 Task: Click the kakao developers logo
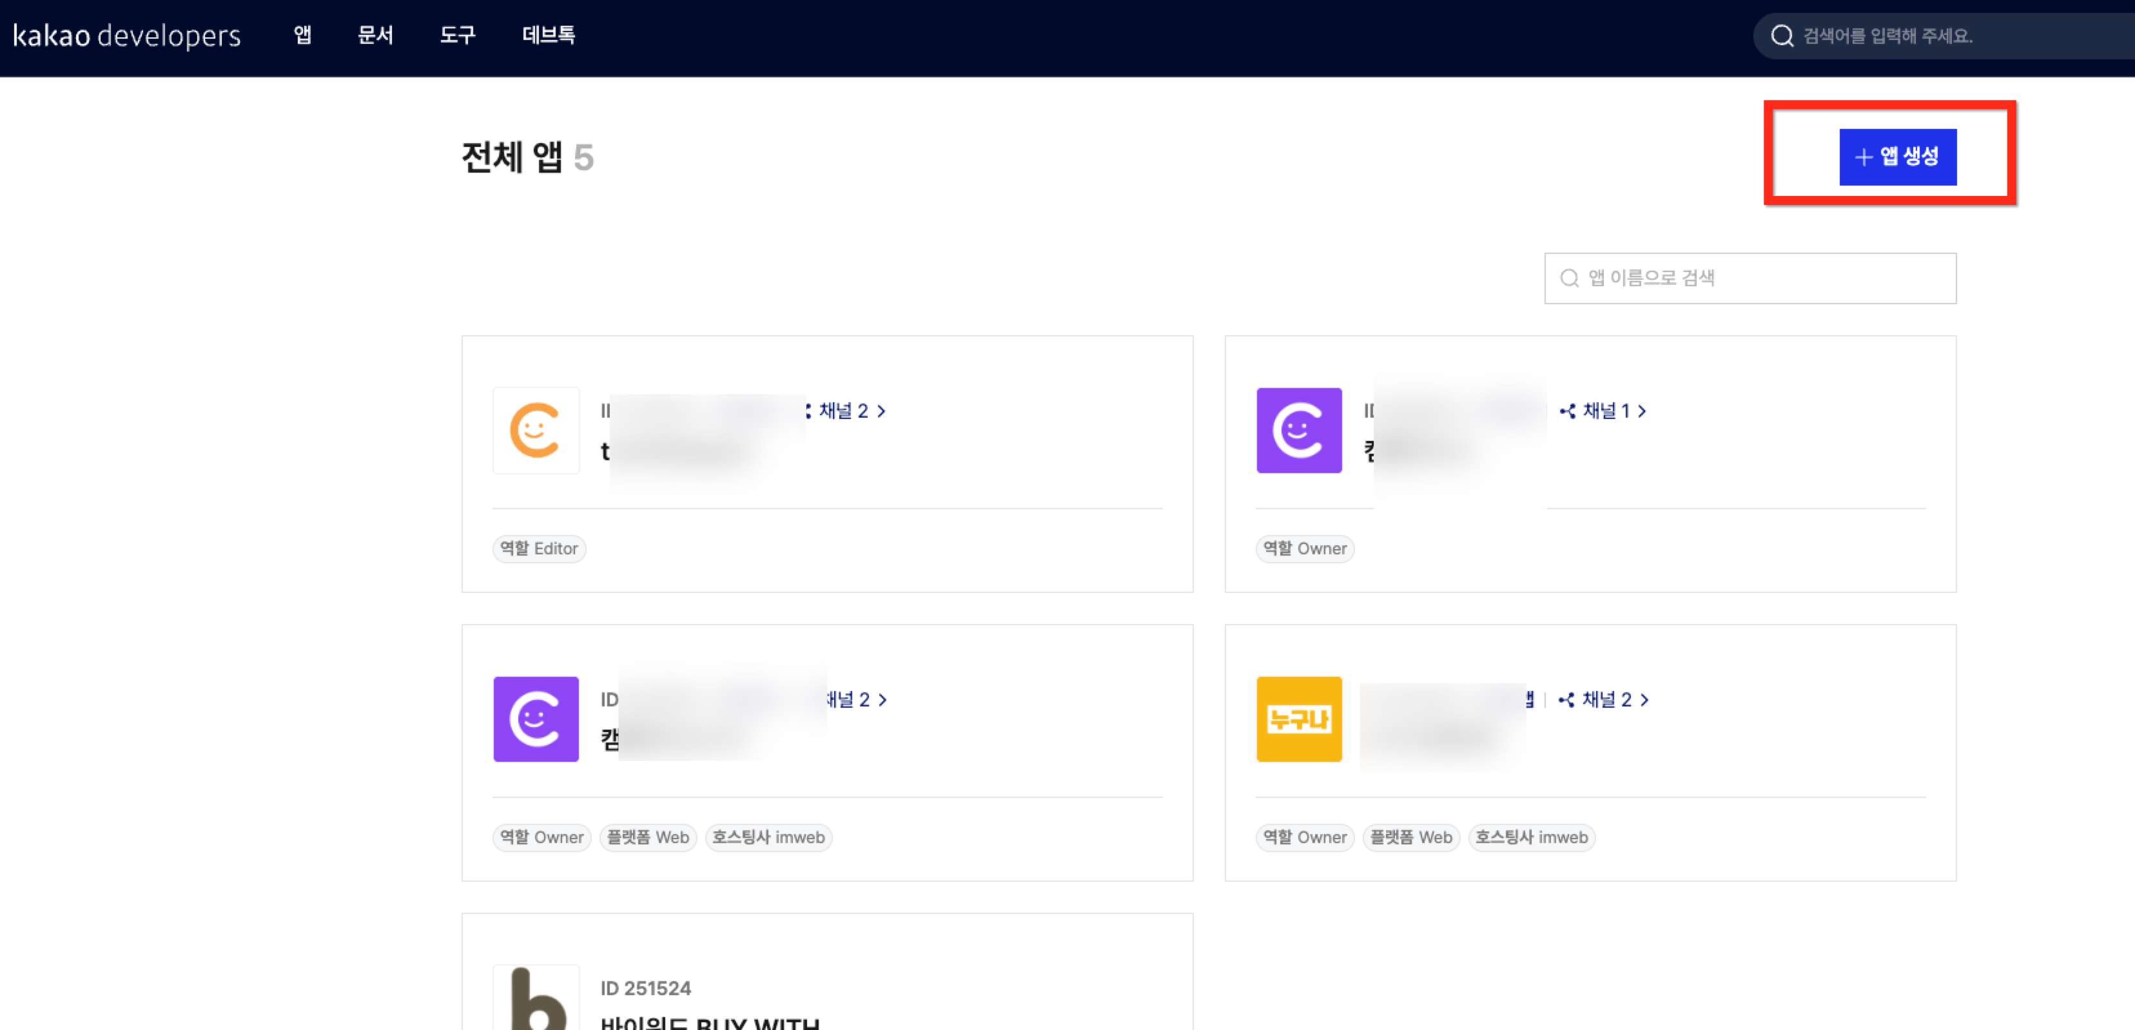(x=127, y=35)
